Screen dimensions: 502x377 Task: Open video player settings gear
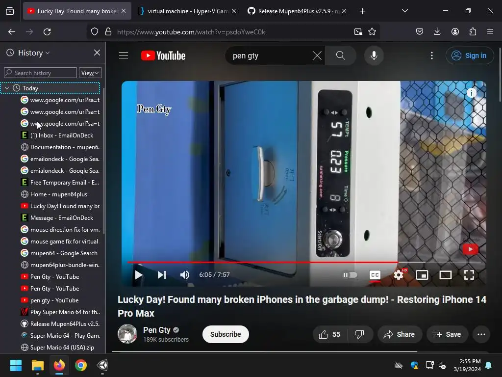click(x=399, y=275)
